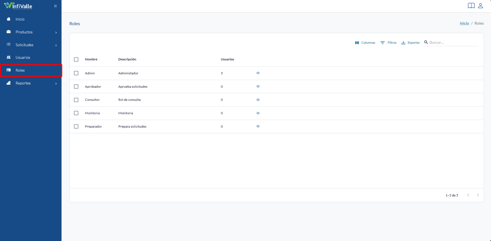The image size is (491, 241).
Task: Sort by the Descripción column header
Action: tap(127, 59)
